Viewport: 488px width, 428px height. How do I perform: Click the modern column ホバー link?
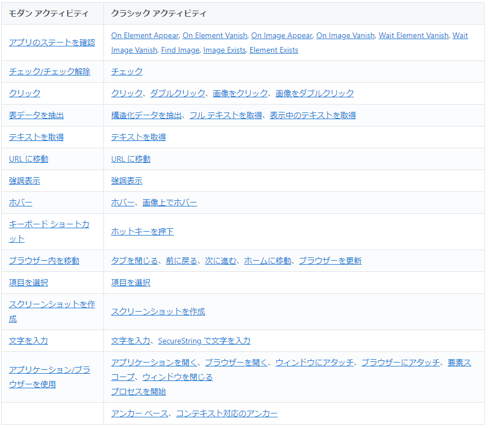coord(21,203)
